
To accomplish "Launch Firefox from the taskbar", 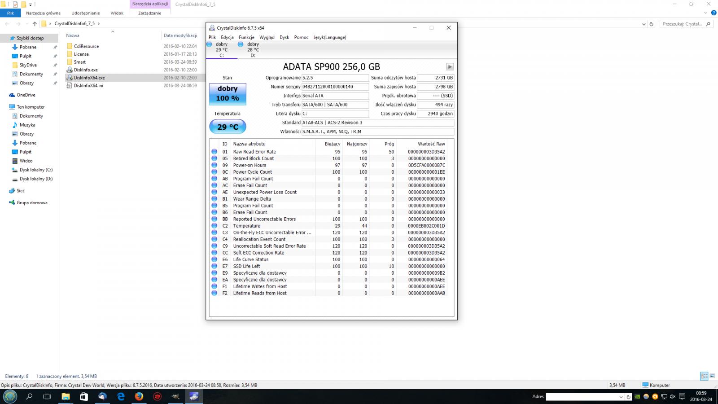I will (x=139, y=396).
